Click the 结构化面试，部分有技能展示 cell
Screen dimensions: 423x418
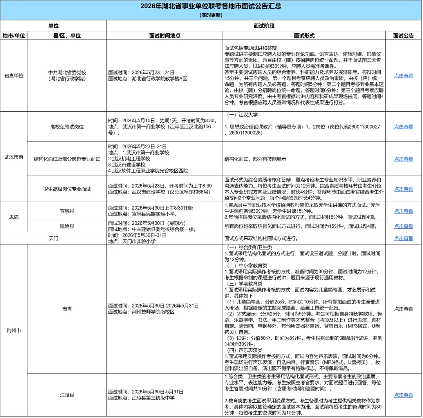pos(304,159)
